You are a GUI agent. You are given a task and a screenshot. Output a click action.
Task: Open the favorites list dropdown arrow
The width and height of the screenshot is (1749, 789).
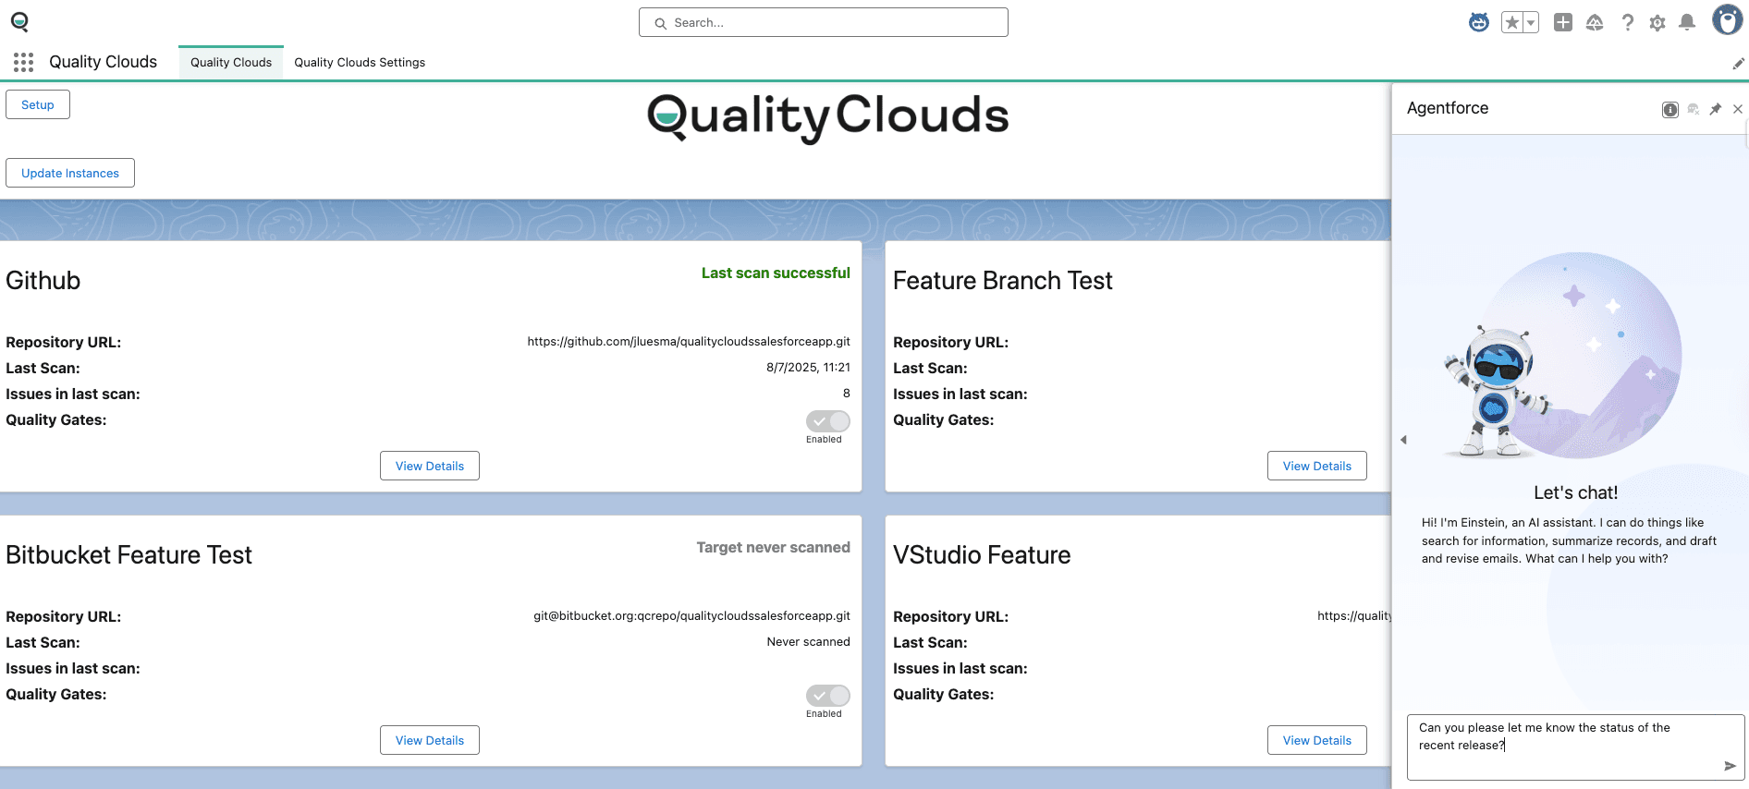coord(1531,22)
